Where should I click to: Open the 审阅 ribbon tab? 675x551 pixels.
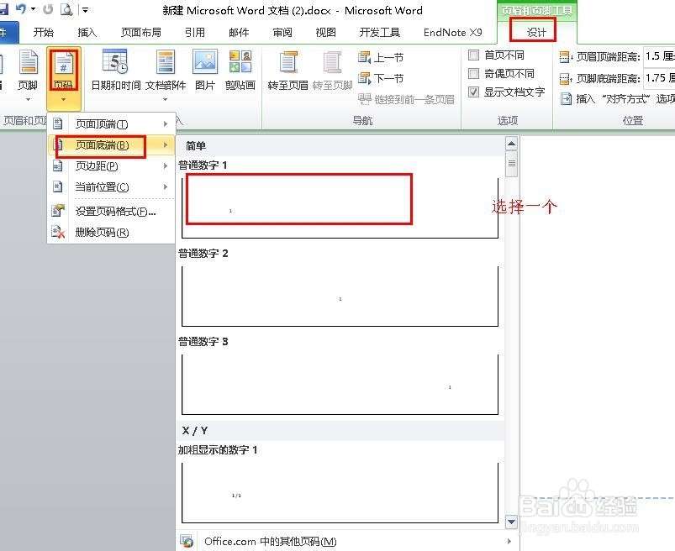282,32
